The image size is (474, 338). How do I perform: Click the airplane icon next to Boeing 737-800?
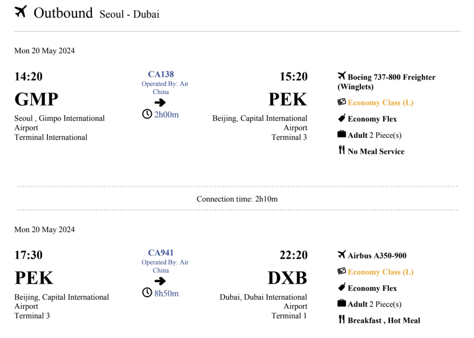tap(342, 76)
